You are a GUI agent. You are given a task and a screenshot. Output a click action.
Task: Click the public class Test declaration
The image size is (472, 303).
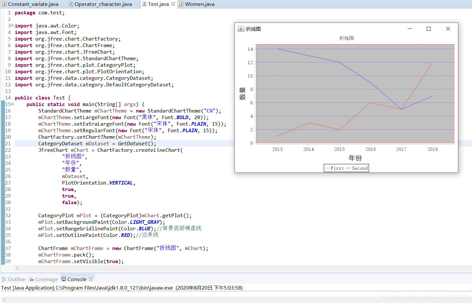(x=43, y=98)
